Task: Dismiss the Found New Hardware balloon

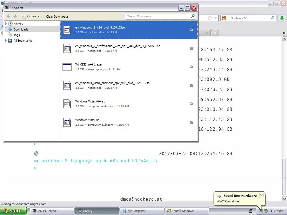Action: pyautogui.click(x=261, y=195)
